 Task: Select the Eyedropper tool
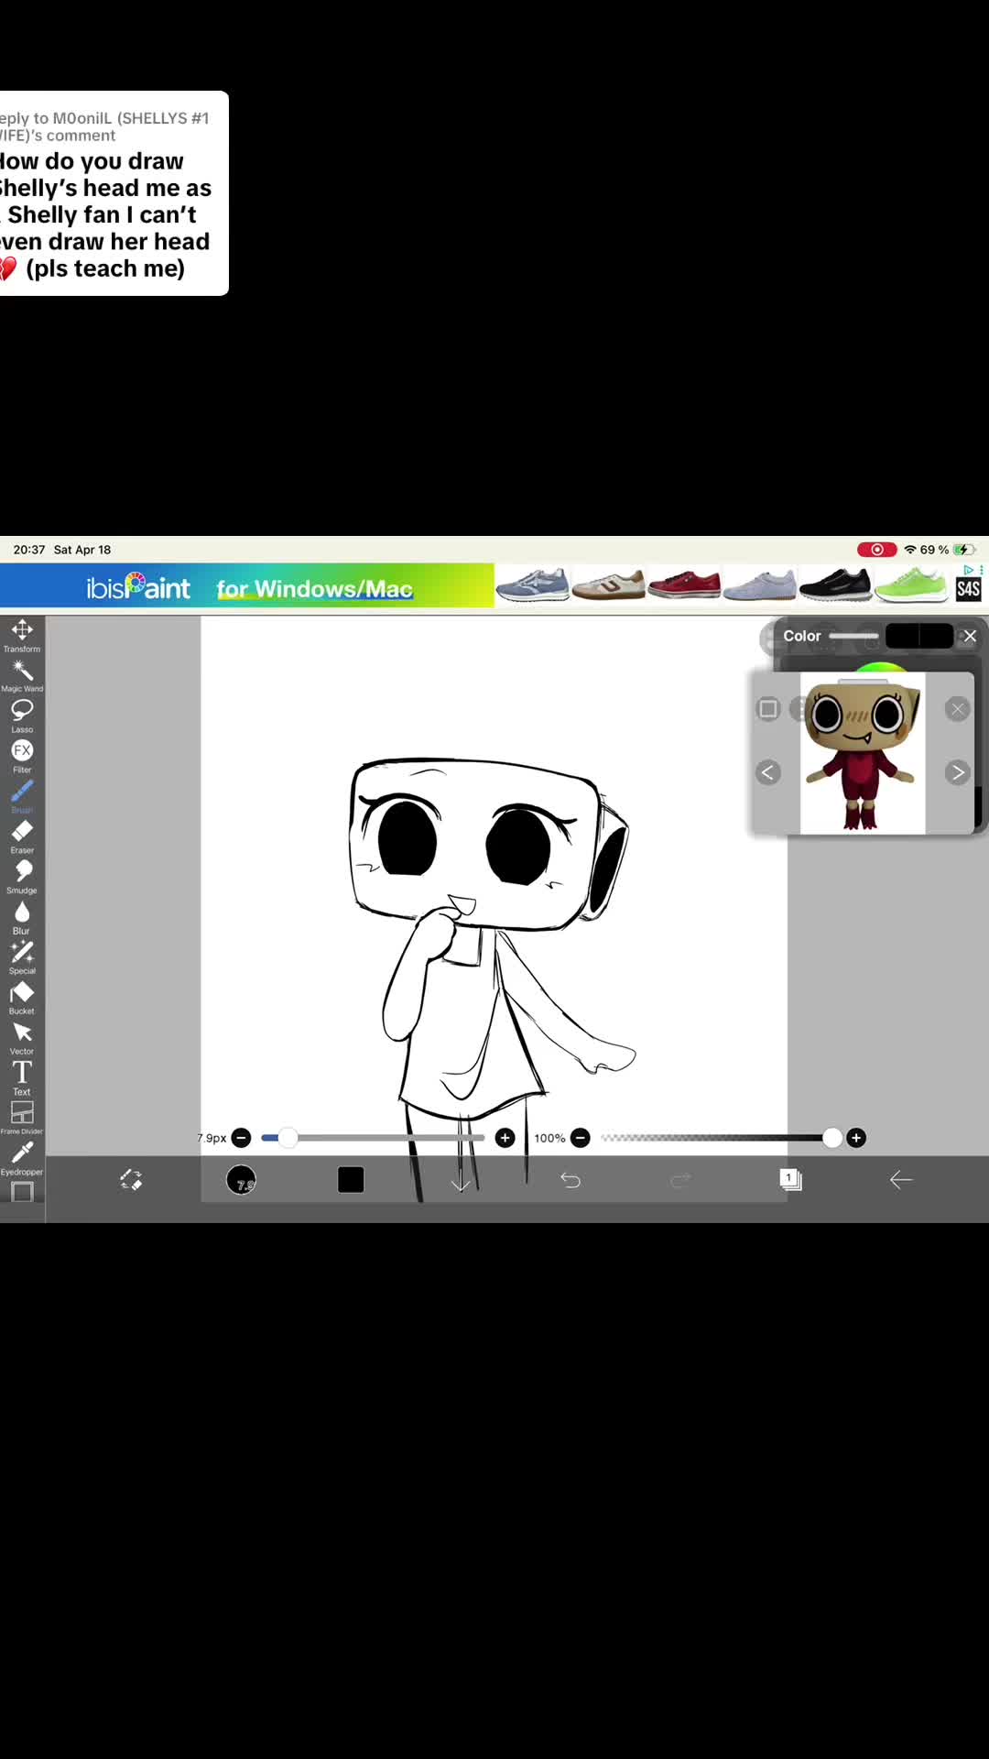22,1158
